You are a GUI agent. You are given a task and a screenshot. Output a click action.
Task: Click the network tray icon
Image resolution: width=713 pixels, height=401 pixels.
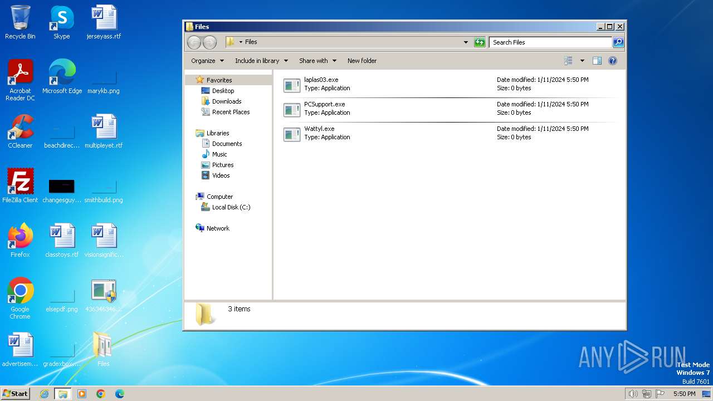tap(647, 394)
